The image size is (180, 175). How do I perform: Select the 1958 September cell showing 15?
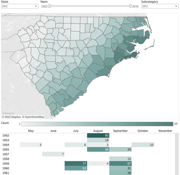tap(121, 159)
